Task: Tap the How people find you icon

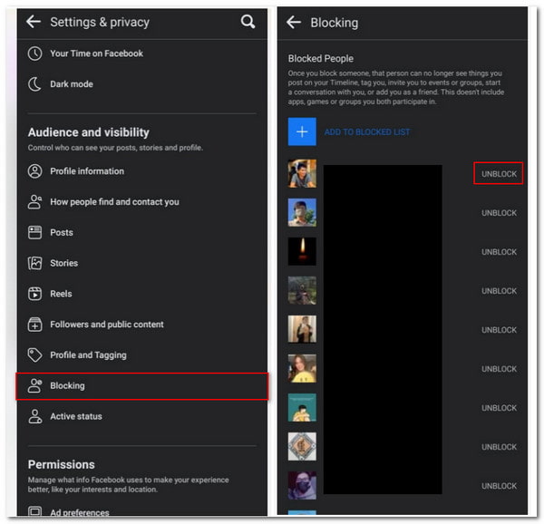Action: (34, 201)
